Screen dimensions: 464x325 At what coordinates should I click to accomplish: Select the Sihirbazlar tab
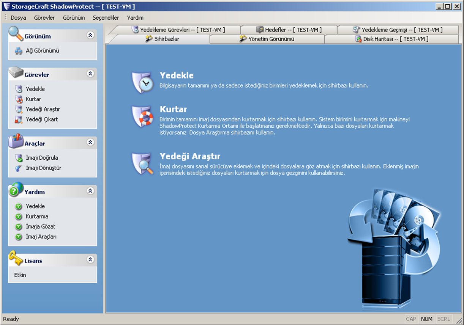pyautogui.click(x=162, y=39)
